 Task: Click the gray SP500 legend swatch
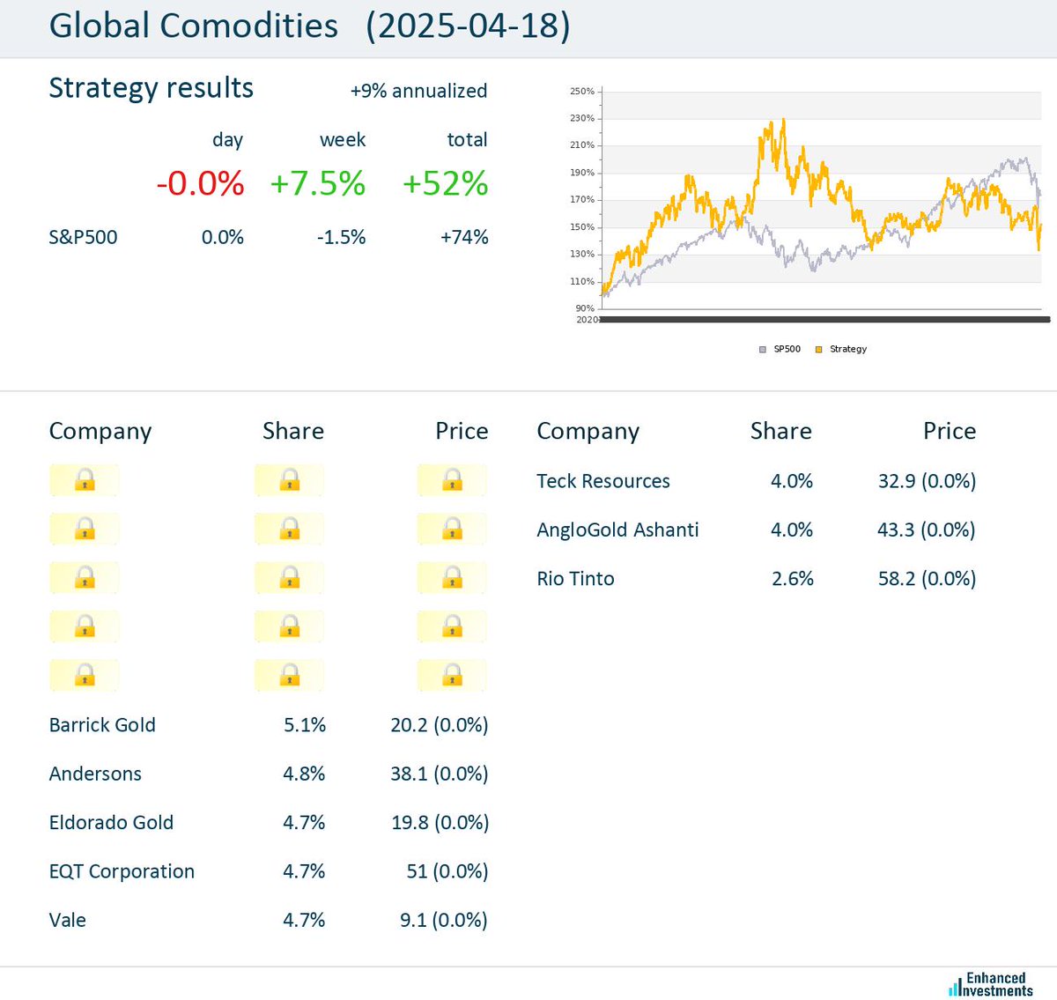763,350
